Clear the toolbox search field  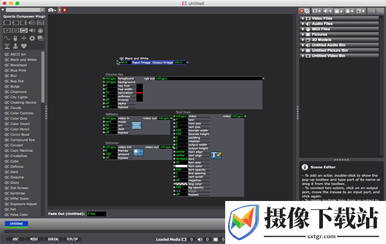pos(42,10)
